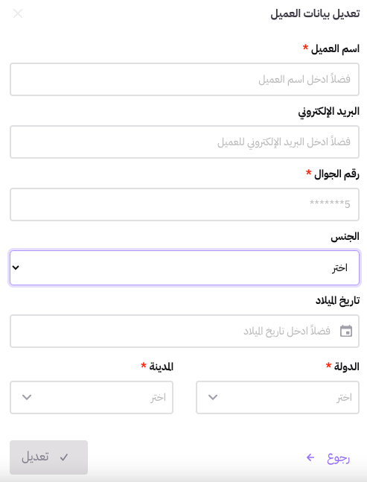This screenshot has height=482, width=367.
Task: Click the checkmark icon on تعديل button
Action: tap(64, 457)
